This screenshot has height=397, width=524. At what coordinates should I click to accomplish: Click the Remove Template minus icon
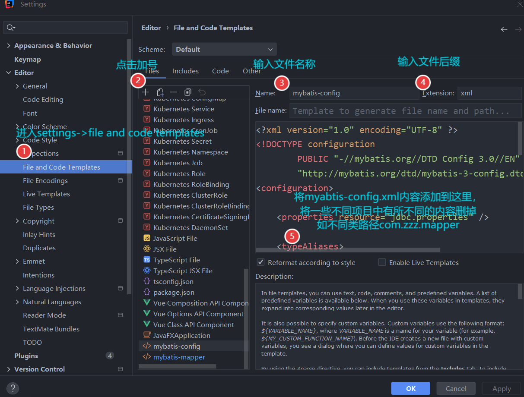(x=173, y=92)
